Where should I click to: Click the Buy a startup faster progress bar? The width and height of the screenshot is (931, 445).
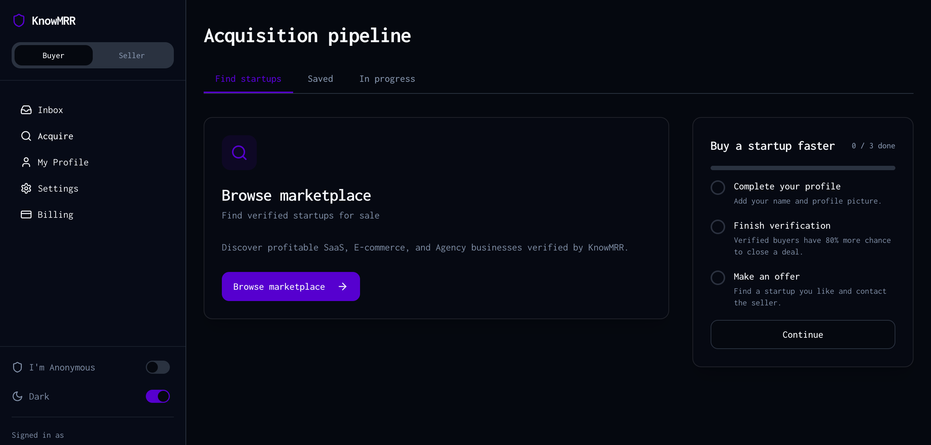click(x=803, y=168)
